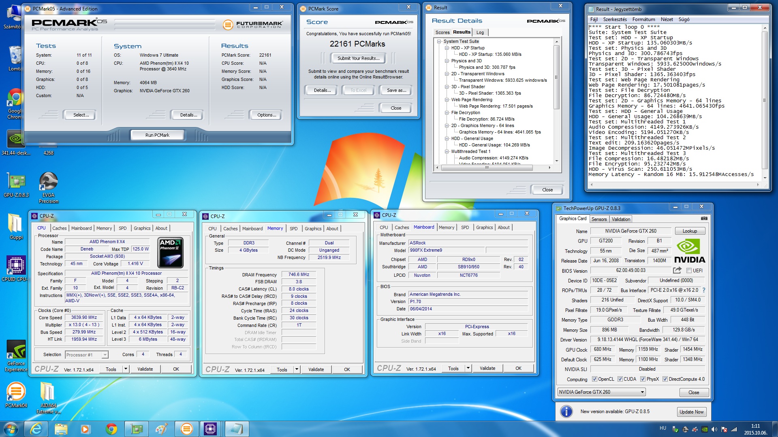Open the 341.44-desktop NVIDIA driver icon
The image size is (778, 437).
[x=16, y=143]
